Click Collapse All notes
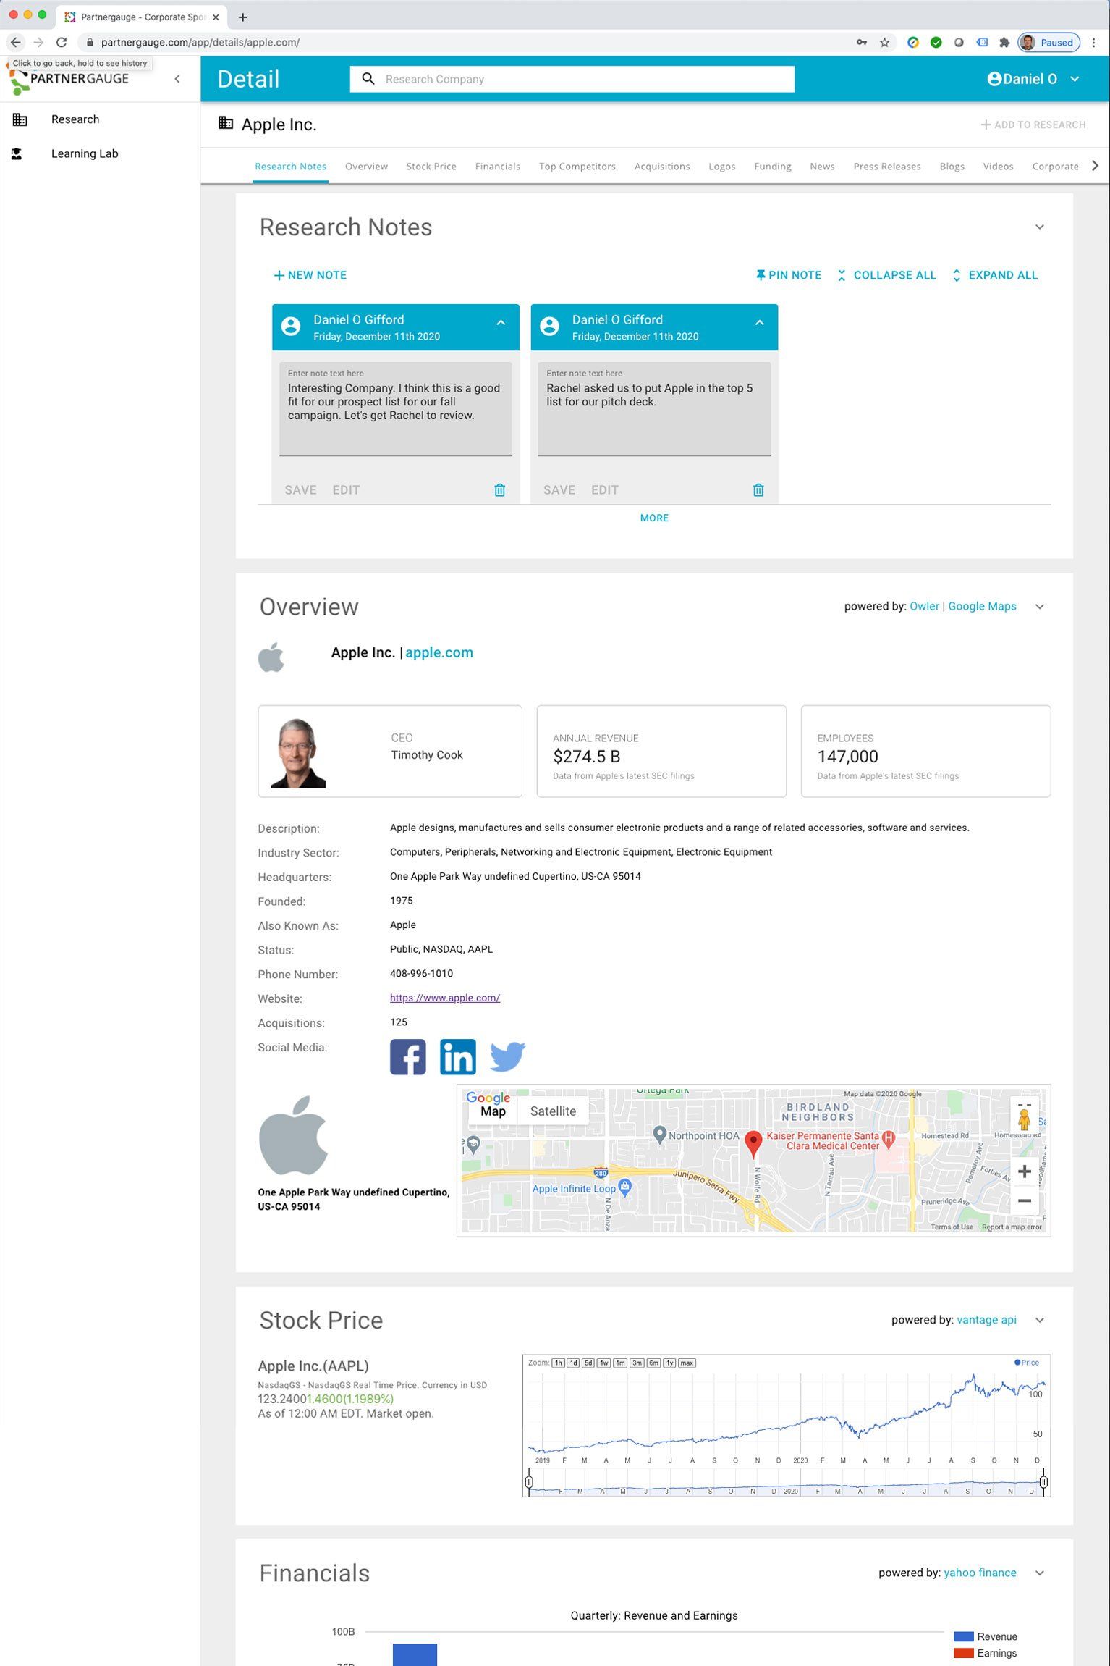The width and height of the screenshot is (1110, 1666). (886, 275)
